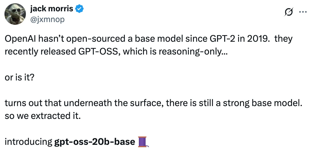This screenshot has width=311, height=149.
Task: Open jack morris display name link
Action: (x=51, y=9)
